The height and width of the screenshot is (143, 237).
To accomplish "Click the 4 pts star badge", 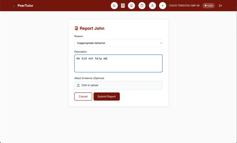I will (x=208, y=6).
